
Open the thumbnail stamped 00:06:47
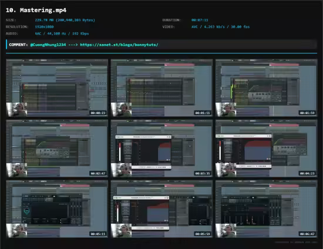tap(267, 209)
